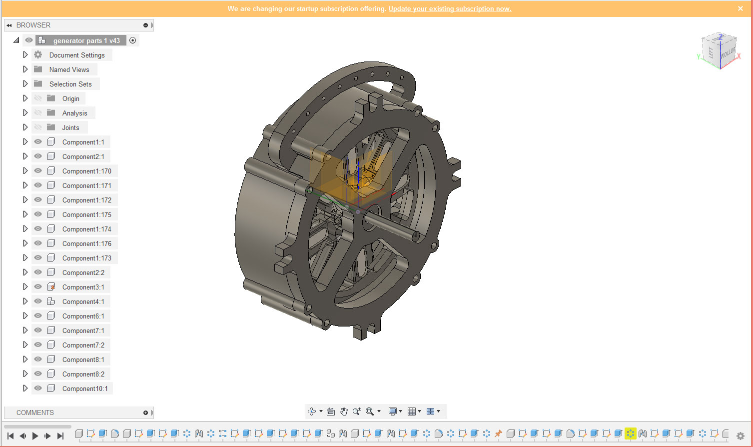Click the Fit view icon
Image resolution: width=753 pixels, height=447 pixels.
[x=370, y=411]
